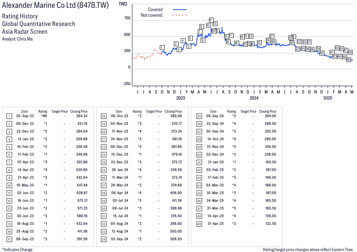This screenshot has width=357, height=252.
Task: Click the numbered box 18 in the table
Action: [104, 116]
